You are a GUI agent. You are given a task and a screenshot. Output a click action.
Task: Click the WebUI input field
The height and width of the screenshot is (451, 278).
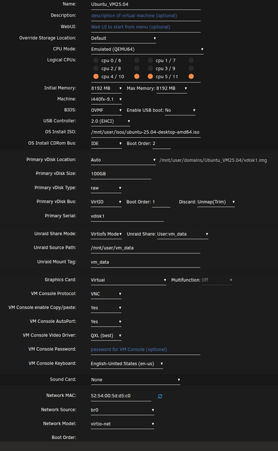(146, 26)
